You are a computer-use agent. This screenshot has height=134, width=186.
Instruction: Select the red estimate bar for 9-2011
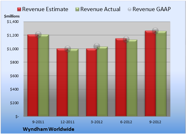point(33,75)
